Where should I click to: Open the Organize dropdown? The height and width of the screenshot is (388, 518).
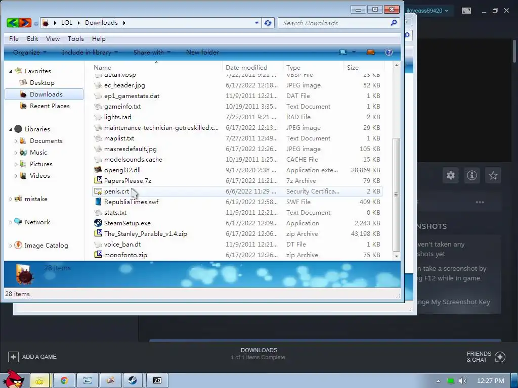(30, 52)
